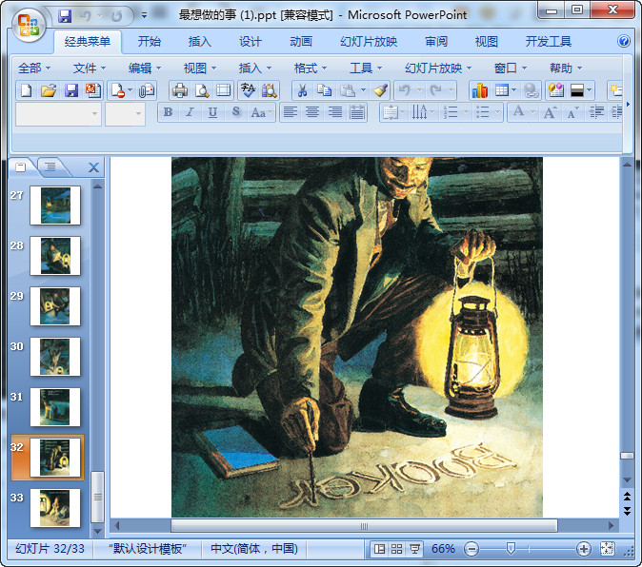Screen dimensions: 642x567
Task: Switch pane to Slides thumbnail tab
Action: coord(21,166)
